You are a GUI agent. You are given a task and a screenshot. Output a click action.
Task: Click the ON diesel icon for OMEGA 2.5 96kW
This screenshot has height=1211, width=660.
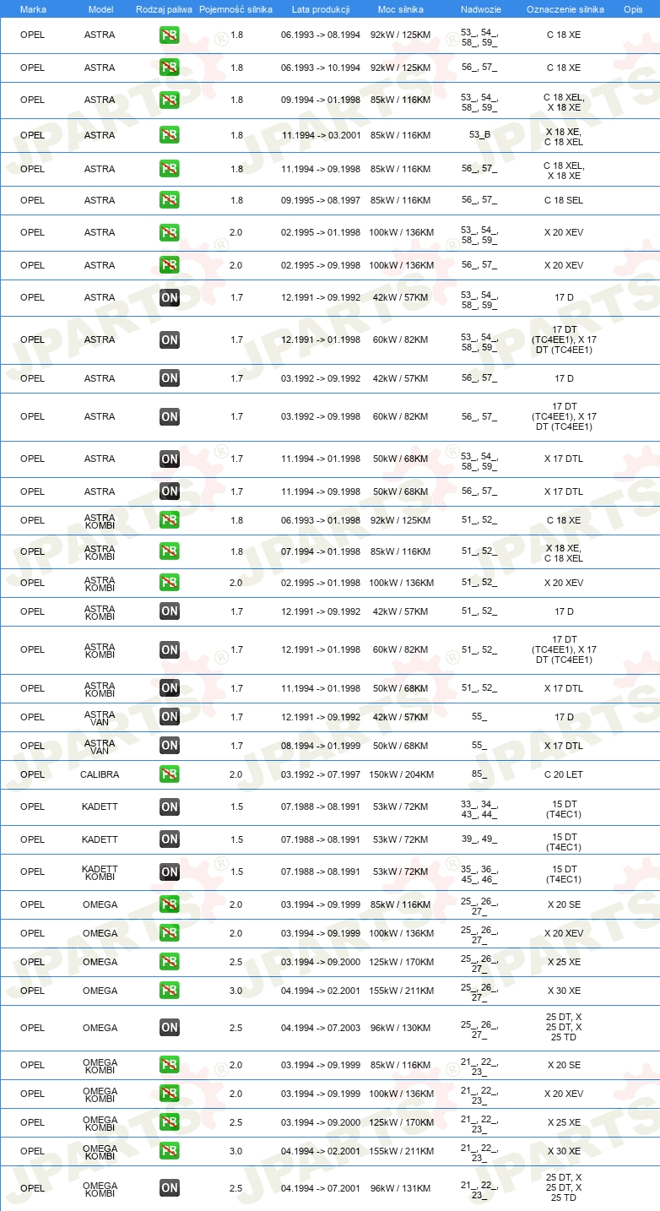[170, 1028]
